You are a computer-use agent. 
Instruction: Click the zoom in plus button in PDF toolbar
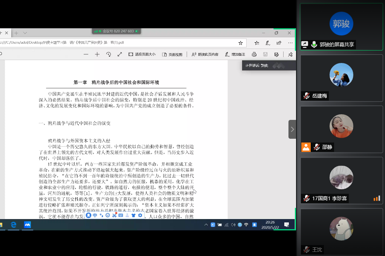coord(97,54)
